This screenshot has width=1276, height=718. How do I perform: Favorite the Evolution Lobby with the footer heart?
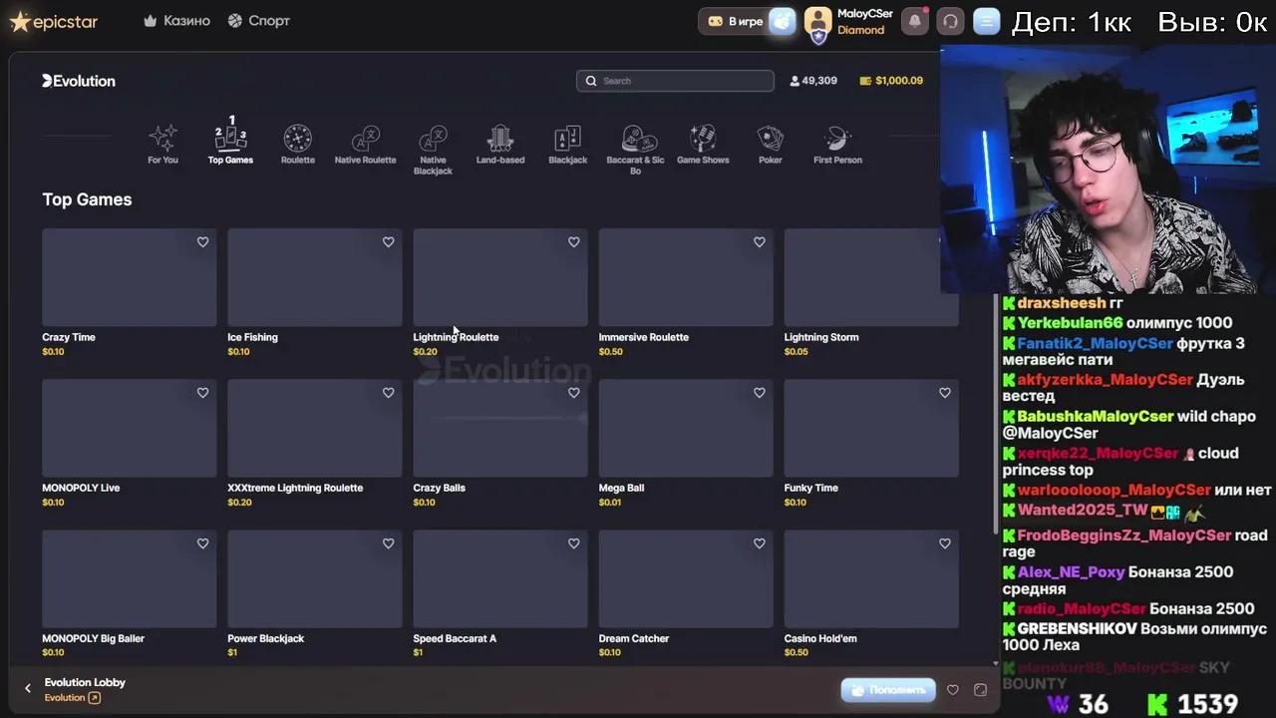[953, 689]
